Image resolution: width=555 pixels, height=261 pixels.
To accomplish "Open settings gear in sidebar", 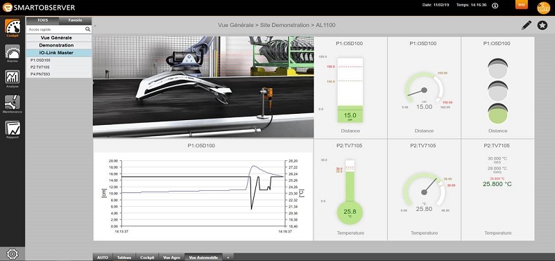I will pos(12,253).
